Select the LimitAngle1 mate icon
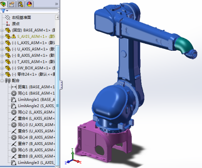 pos(14,100)
